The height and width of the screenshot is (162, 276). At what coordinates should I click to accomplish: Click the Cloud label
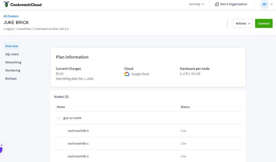(129, 69)
